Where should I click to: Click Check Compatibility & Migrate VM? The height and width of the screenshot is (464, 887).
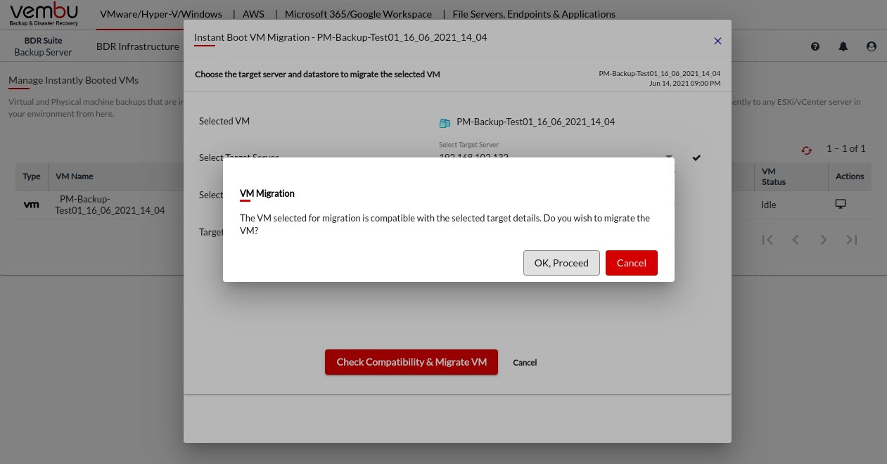(x=411, y=362)
